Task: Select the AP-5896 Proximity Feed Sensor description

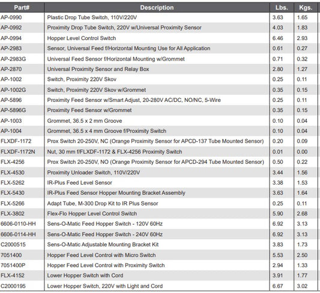Action: point(134,100)
